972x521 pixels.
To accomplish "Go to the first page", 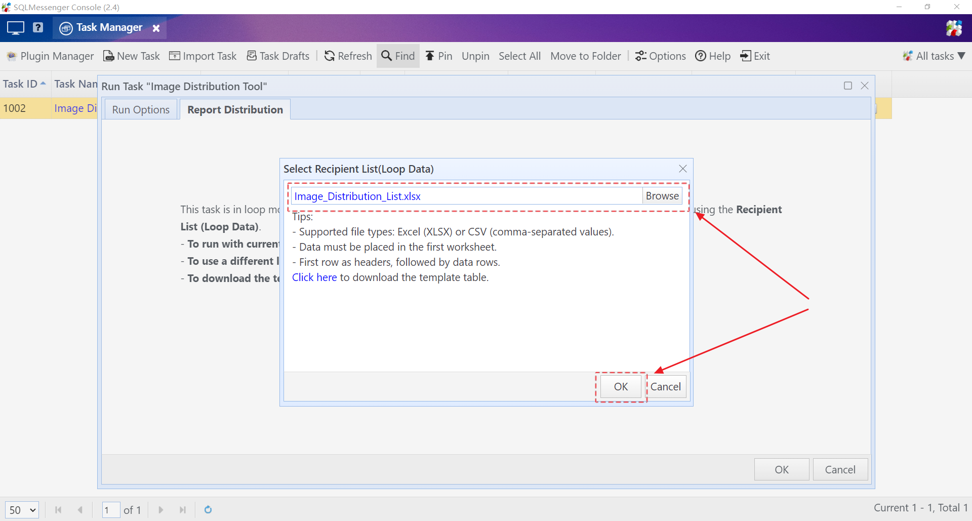I will (x=58, y=510).
